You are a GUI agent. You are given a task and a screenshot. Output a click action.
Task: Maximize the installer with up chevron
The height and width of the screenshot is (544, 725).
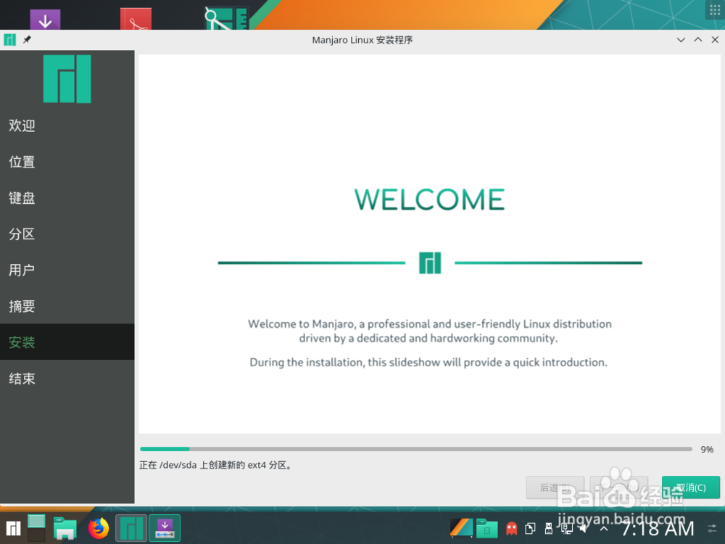[x=698, y=40]
